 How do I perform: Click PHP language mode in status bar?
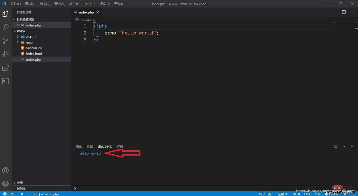[318, 194]
